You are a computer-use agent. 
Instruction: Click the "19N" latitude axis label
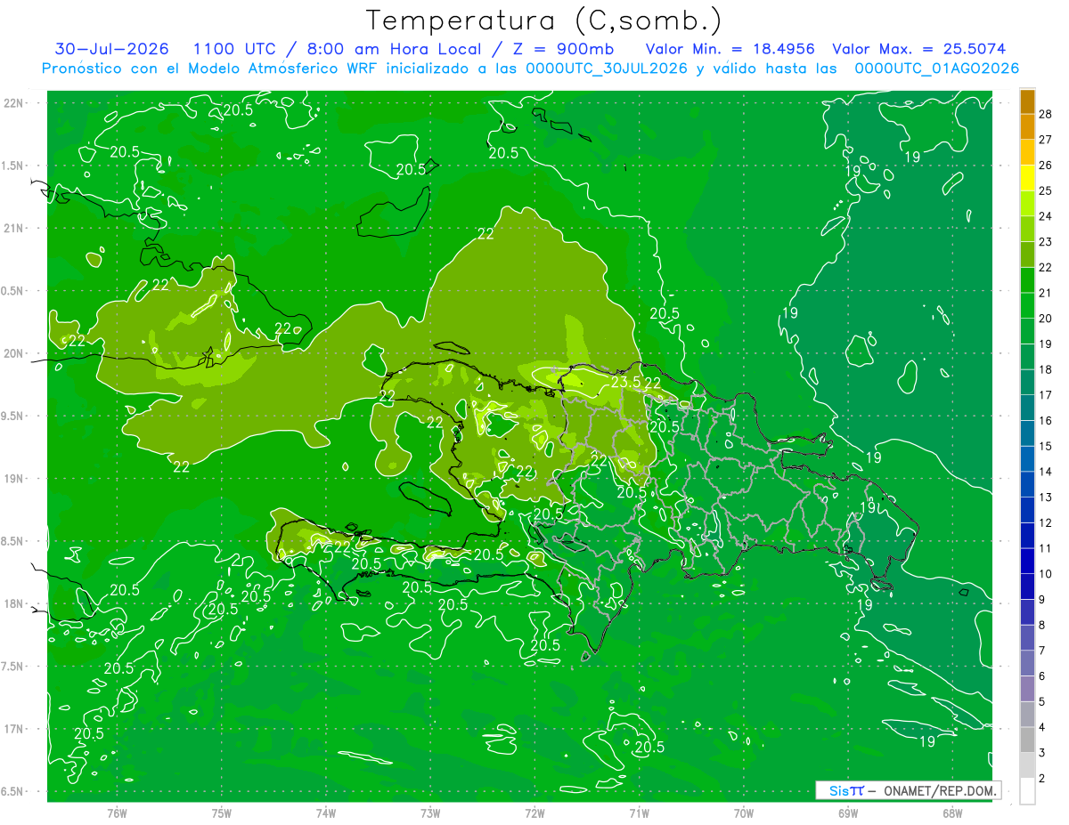13,478
